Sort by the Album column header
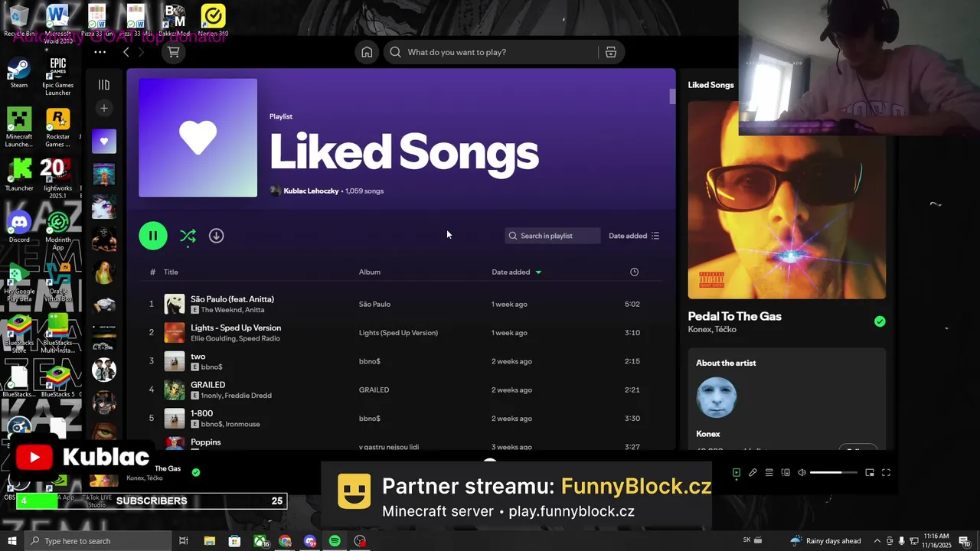The image size is (980, 551). (370, 272)
